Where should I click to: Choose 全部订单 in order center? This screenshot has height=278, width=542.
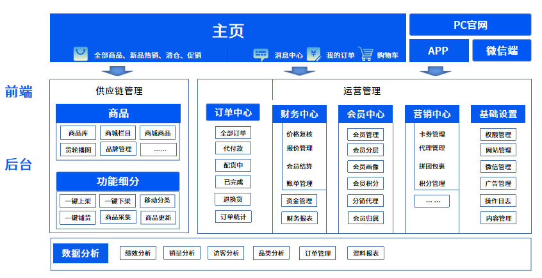233,133
